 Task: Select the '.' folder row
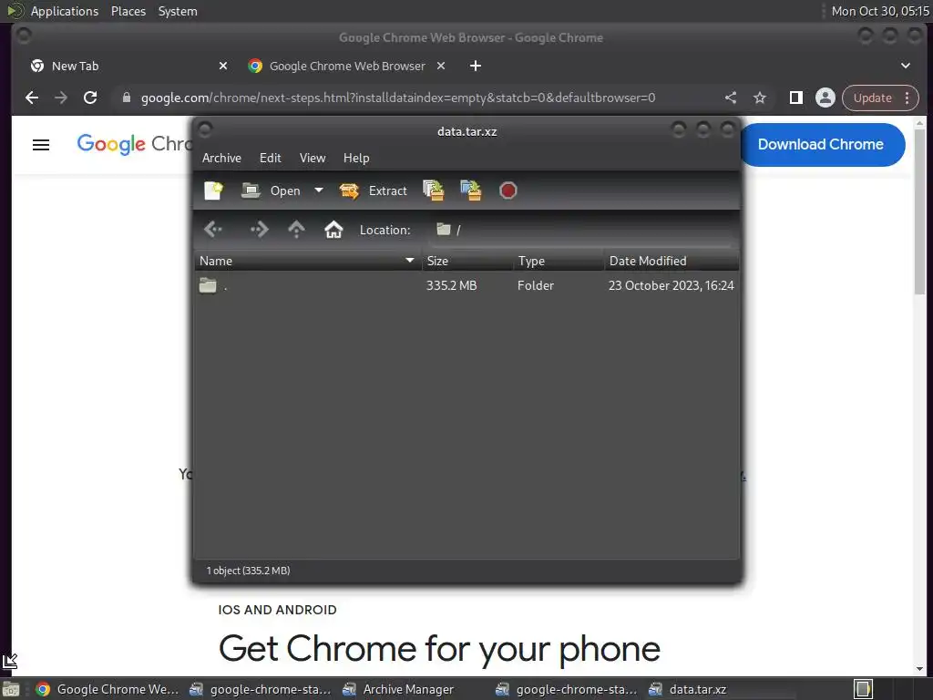click(x=466, y=285)
